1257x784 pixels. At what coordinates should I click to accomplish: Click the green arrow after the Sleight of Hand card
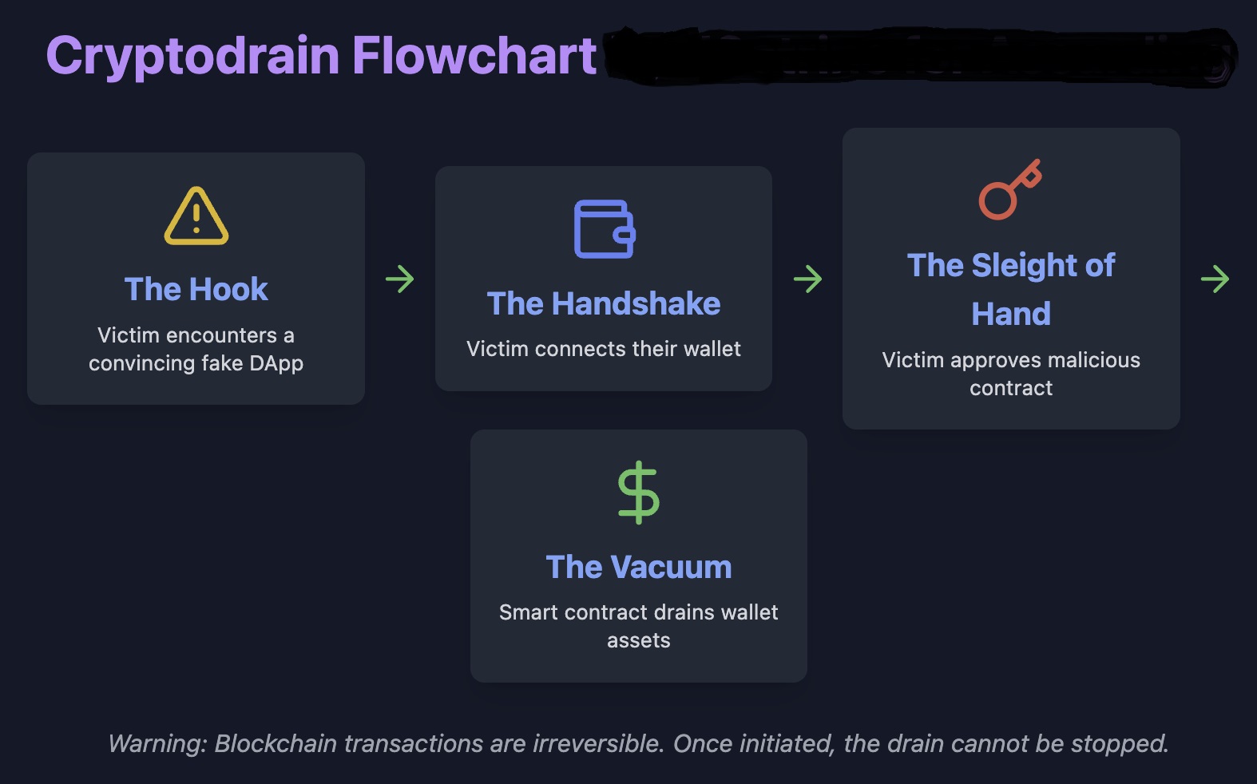click(x=1215, y=279)
